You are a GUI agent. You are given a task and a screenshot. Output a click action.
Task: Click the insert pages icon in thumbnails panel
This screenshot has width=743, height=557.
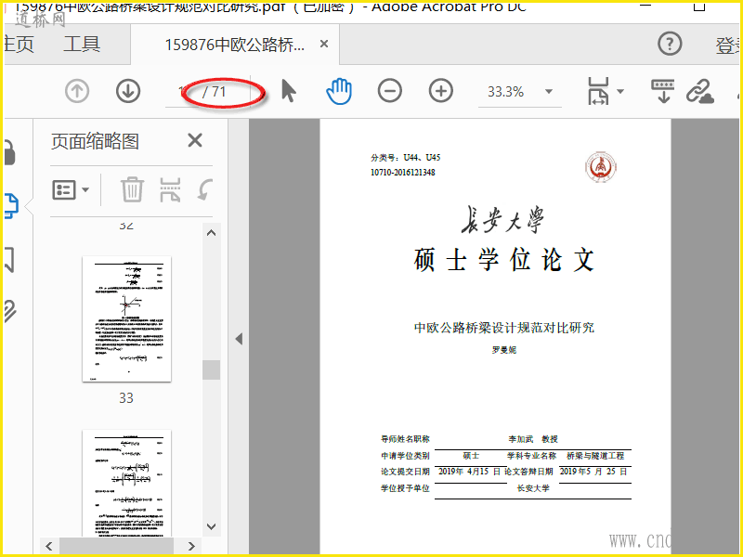click(x=170, y=189)
